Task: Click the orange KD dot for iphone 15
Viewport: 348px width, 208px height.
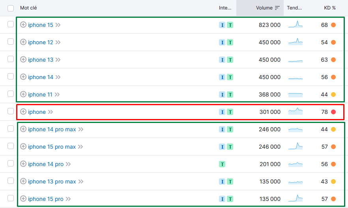Action: click(x=333, y=25)
